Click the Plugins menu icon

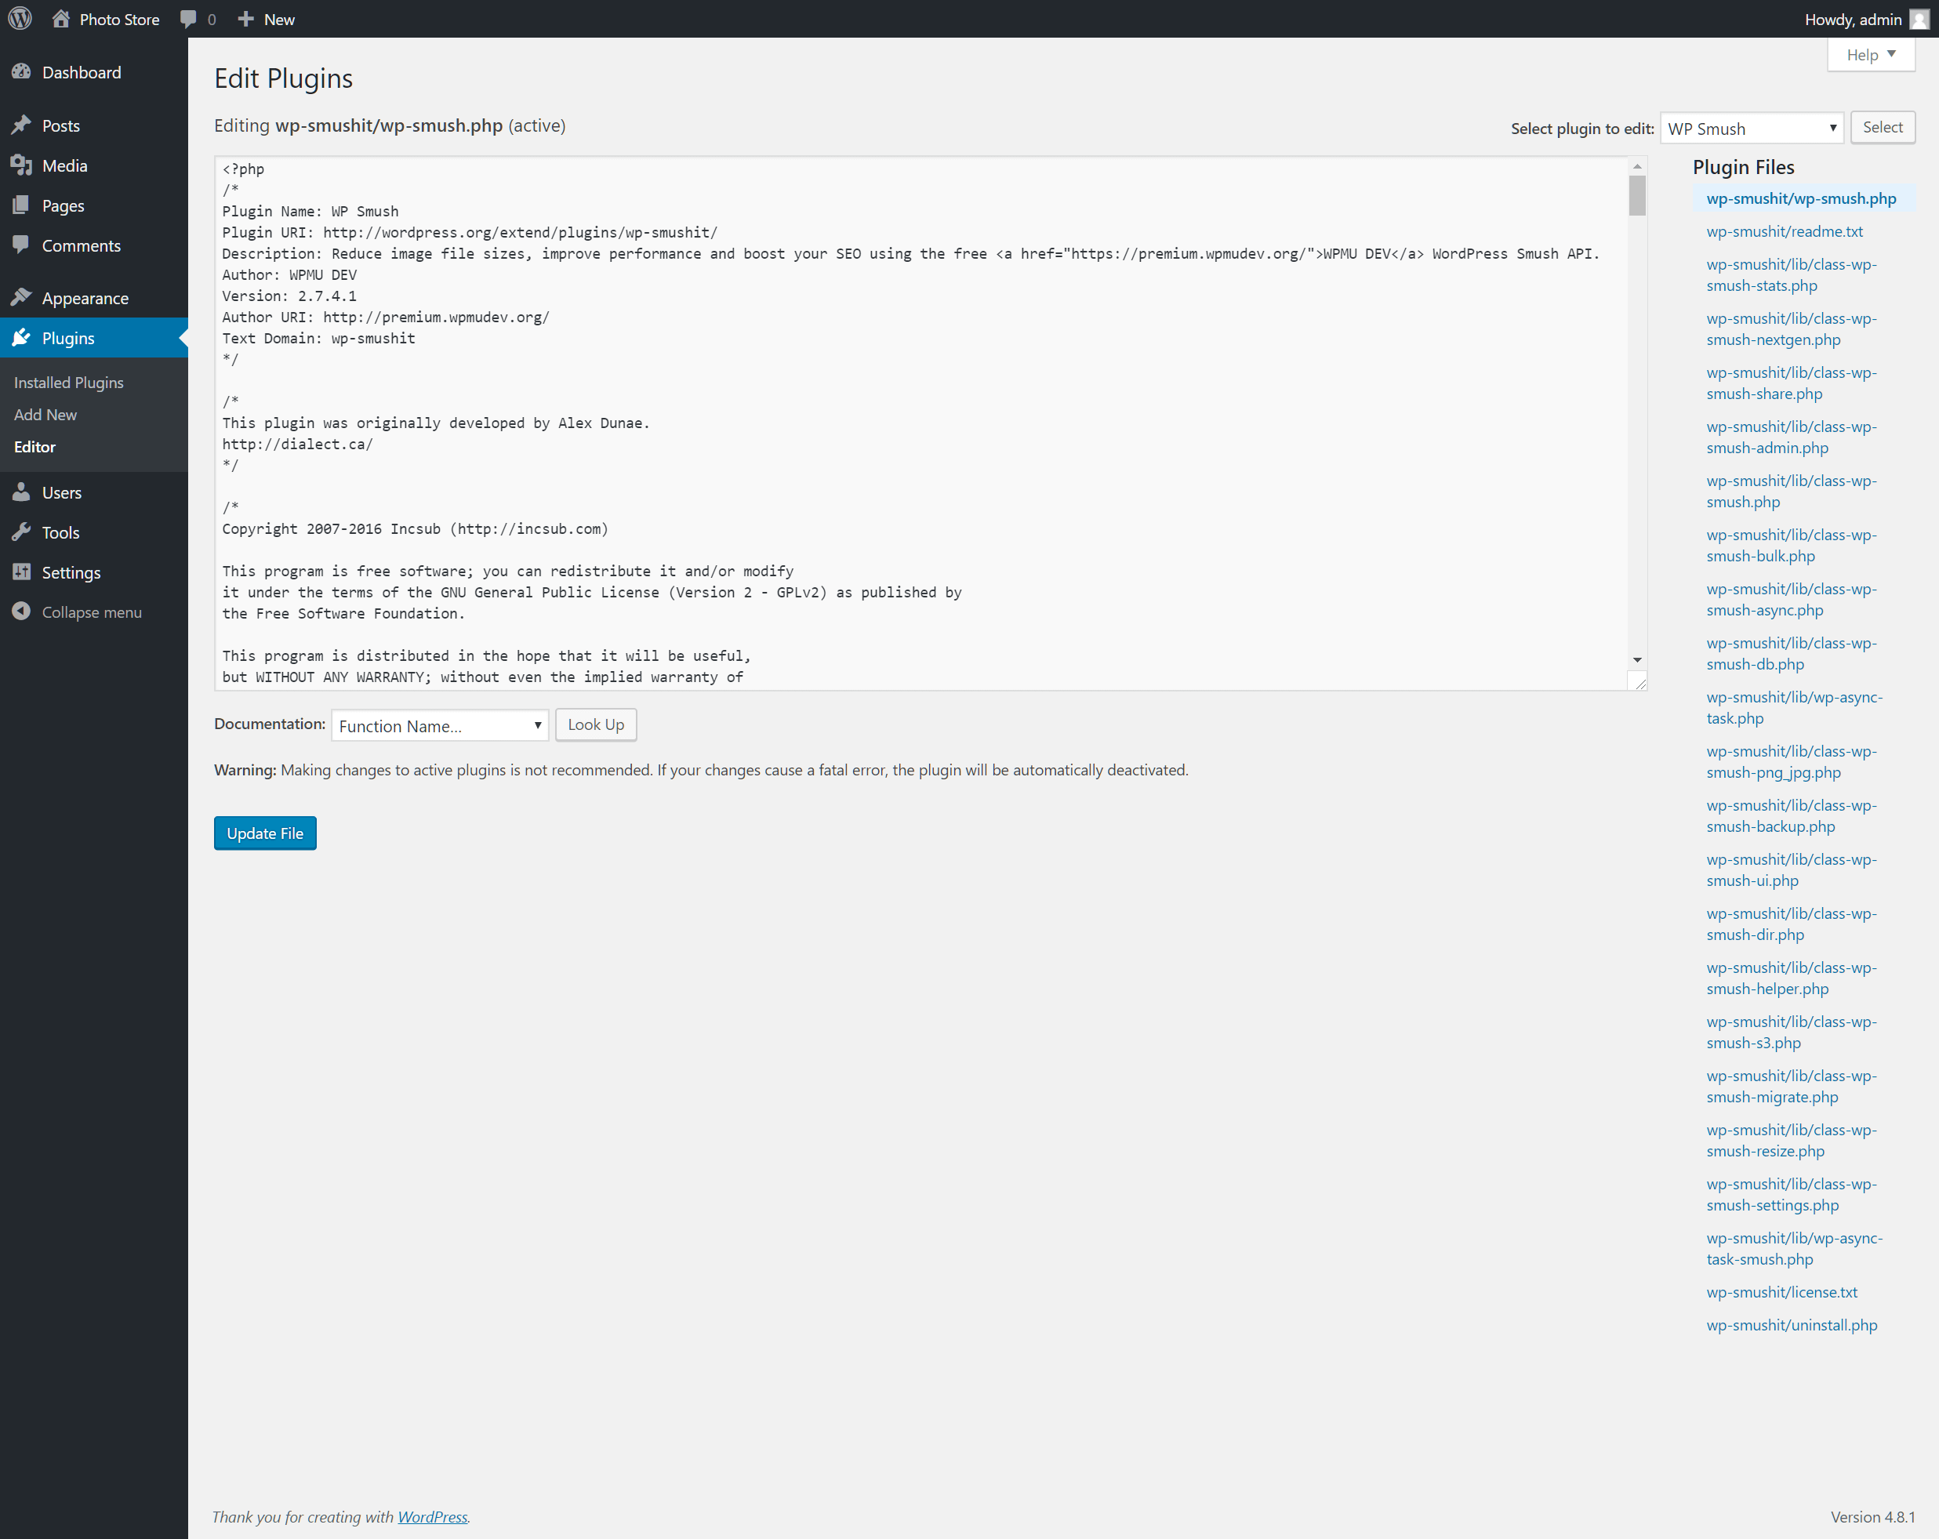pyautogui.click(x=24, y=337)
